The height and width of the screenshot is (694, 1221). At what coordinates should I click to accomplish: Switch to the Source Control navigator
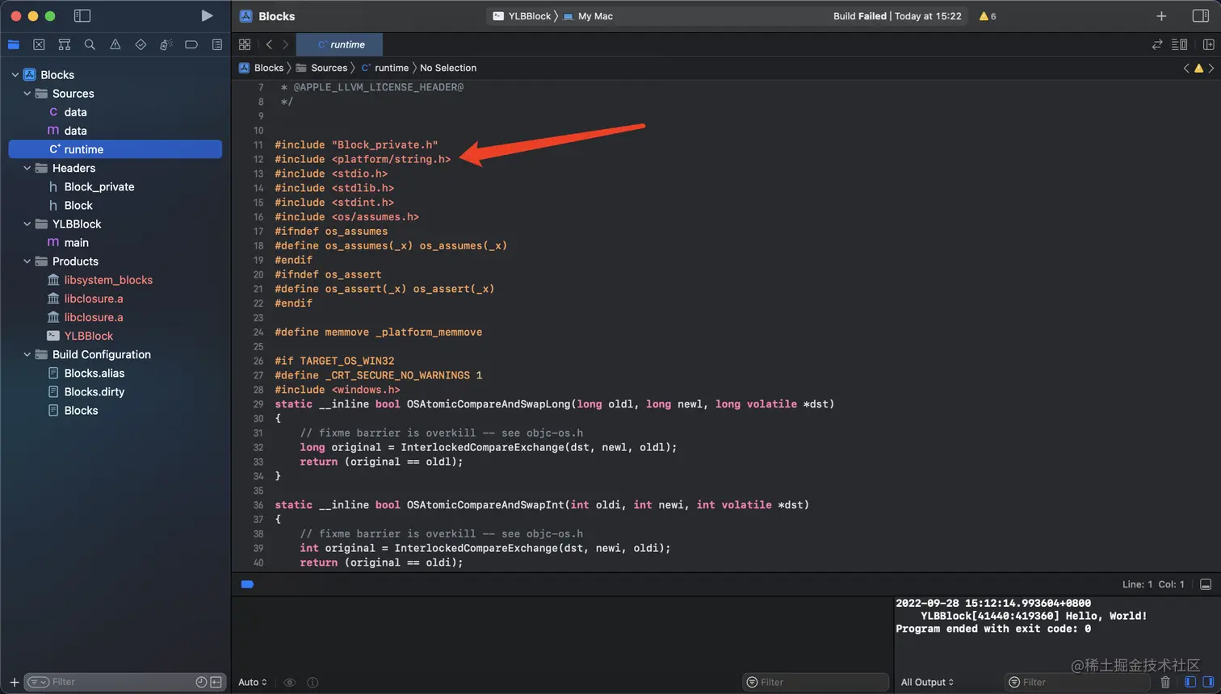39,44
